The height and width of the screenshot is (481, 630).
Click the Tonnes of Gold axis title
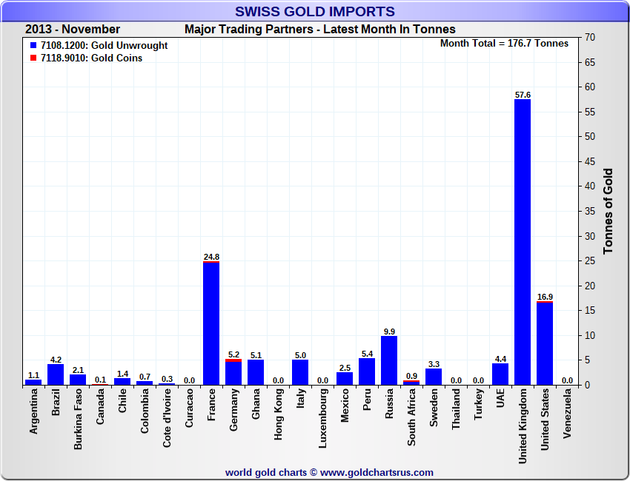pyautogui.click(x=608, y=211)
